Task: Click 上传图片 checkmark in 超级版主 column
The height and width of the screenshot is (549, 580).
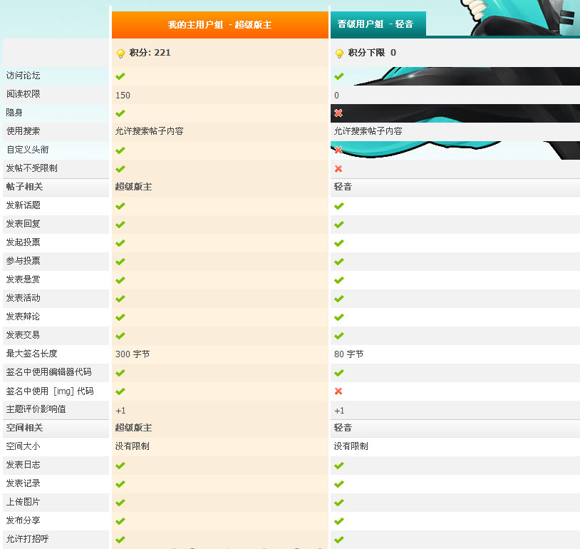Action: click(120, 503)
